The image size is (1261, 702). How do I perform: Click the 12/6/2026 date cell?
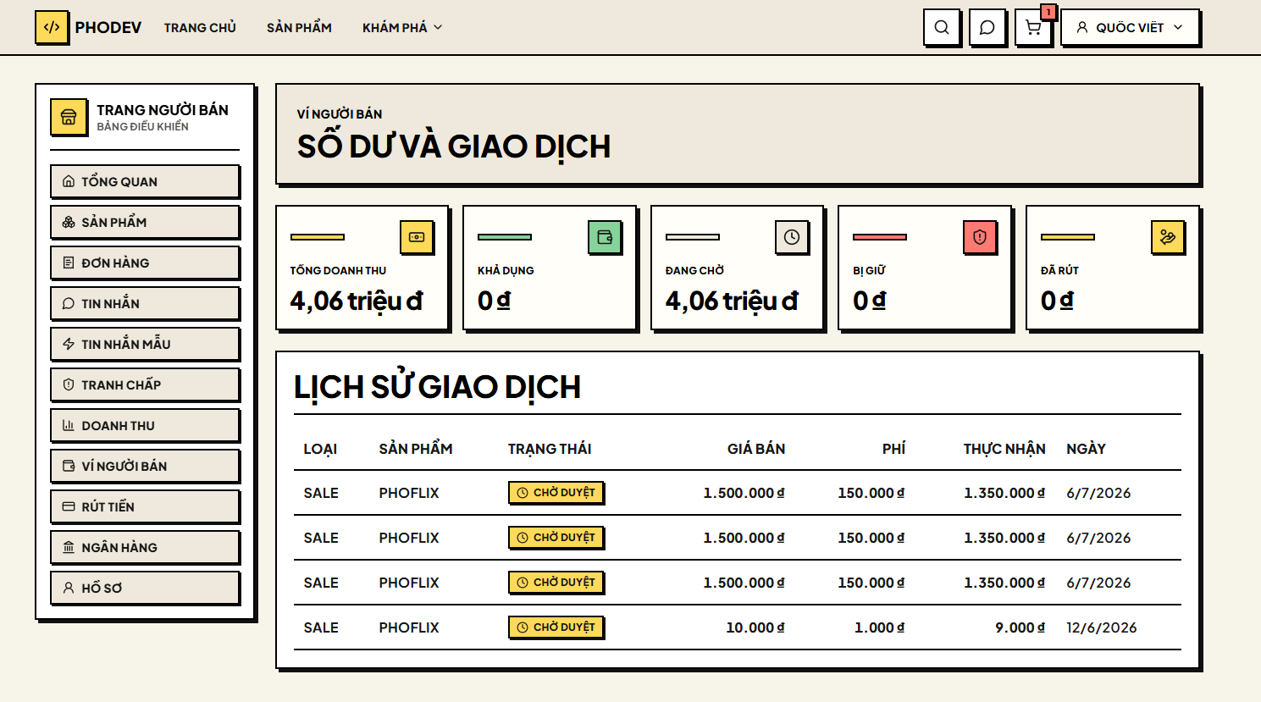click(x=1102, y=627)
